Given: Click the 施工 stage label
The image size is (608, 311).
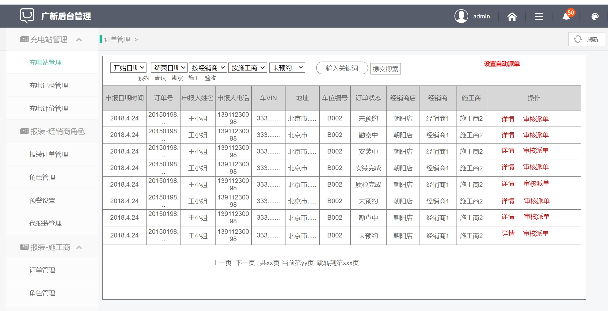Looking at the screenshot, I should 194,78.
